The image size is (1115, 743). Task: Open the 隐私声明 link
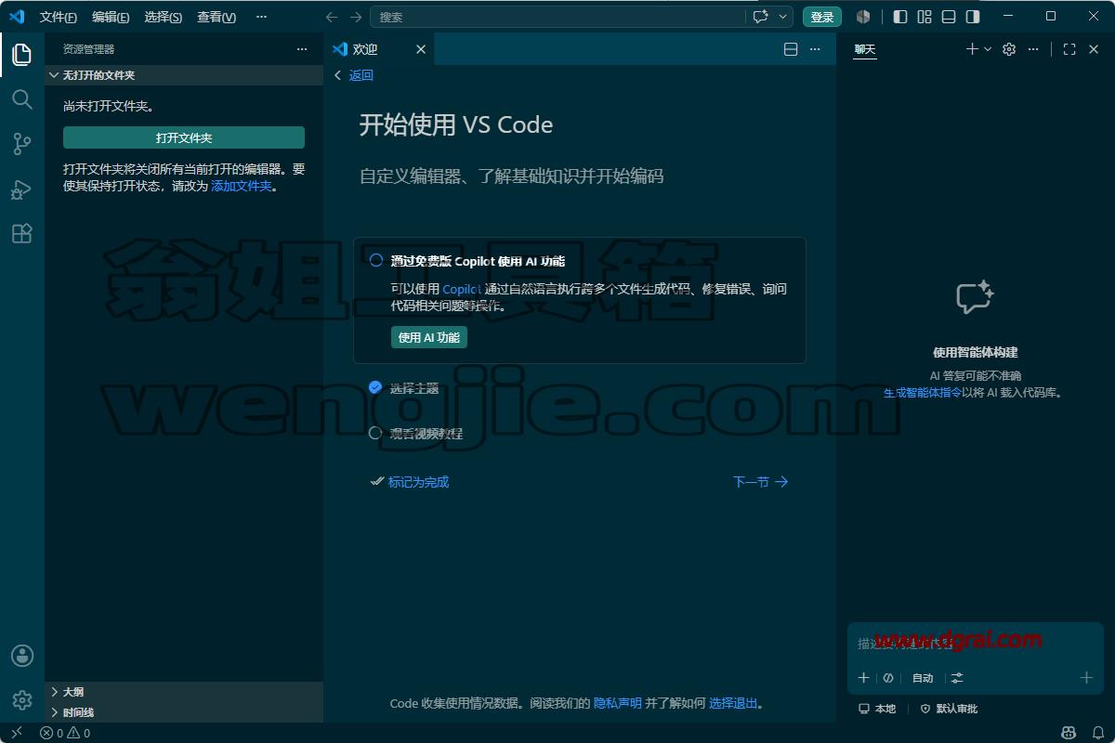(x=618, y=703)
